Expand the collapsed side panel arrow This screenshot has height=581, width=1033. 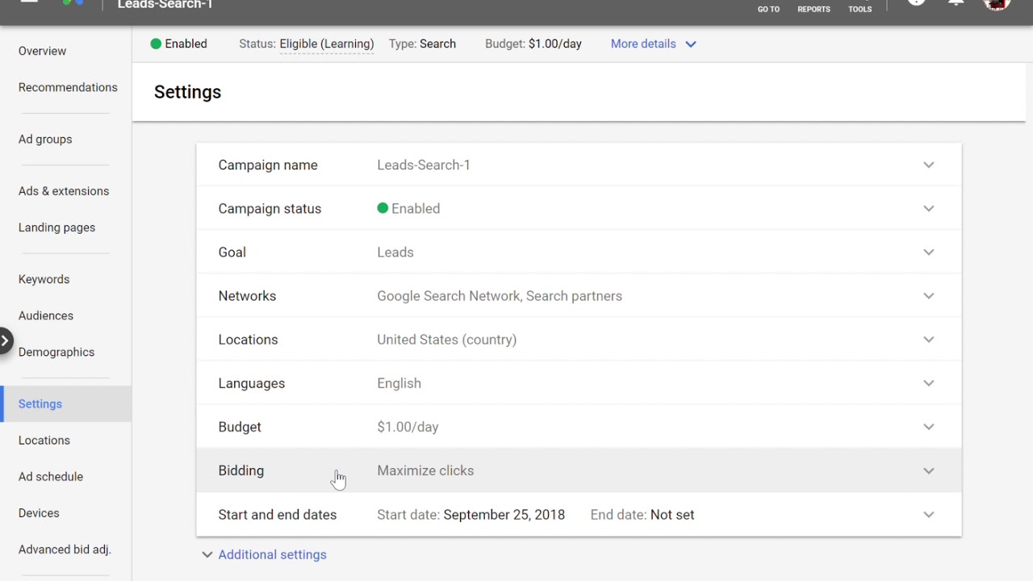coord(5,341)
